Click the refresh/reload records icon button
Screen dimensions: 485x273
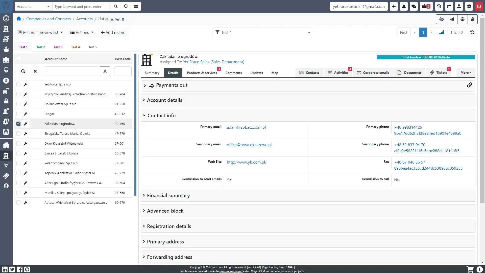(472, 32)
